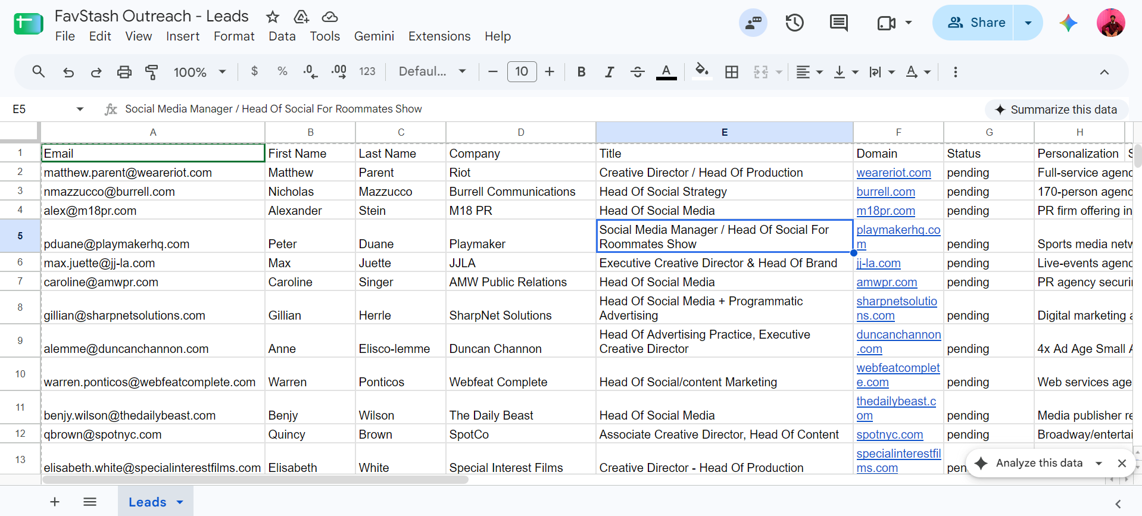Undo the last action
The height and width of the screenshot is (516, 1142).
tap(68, 72)
